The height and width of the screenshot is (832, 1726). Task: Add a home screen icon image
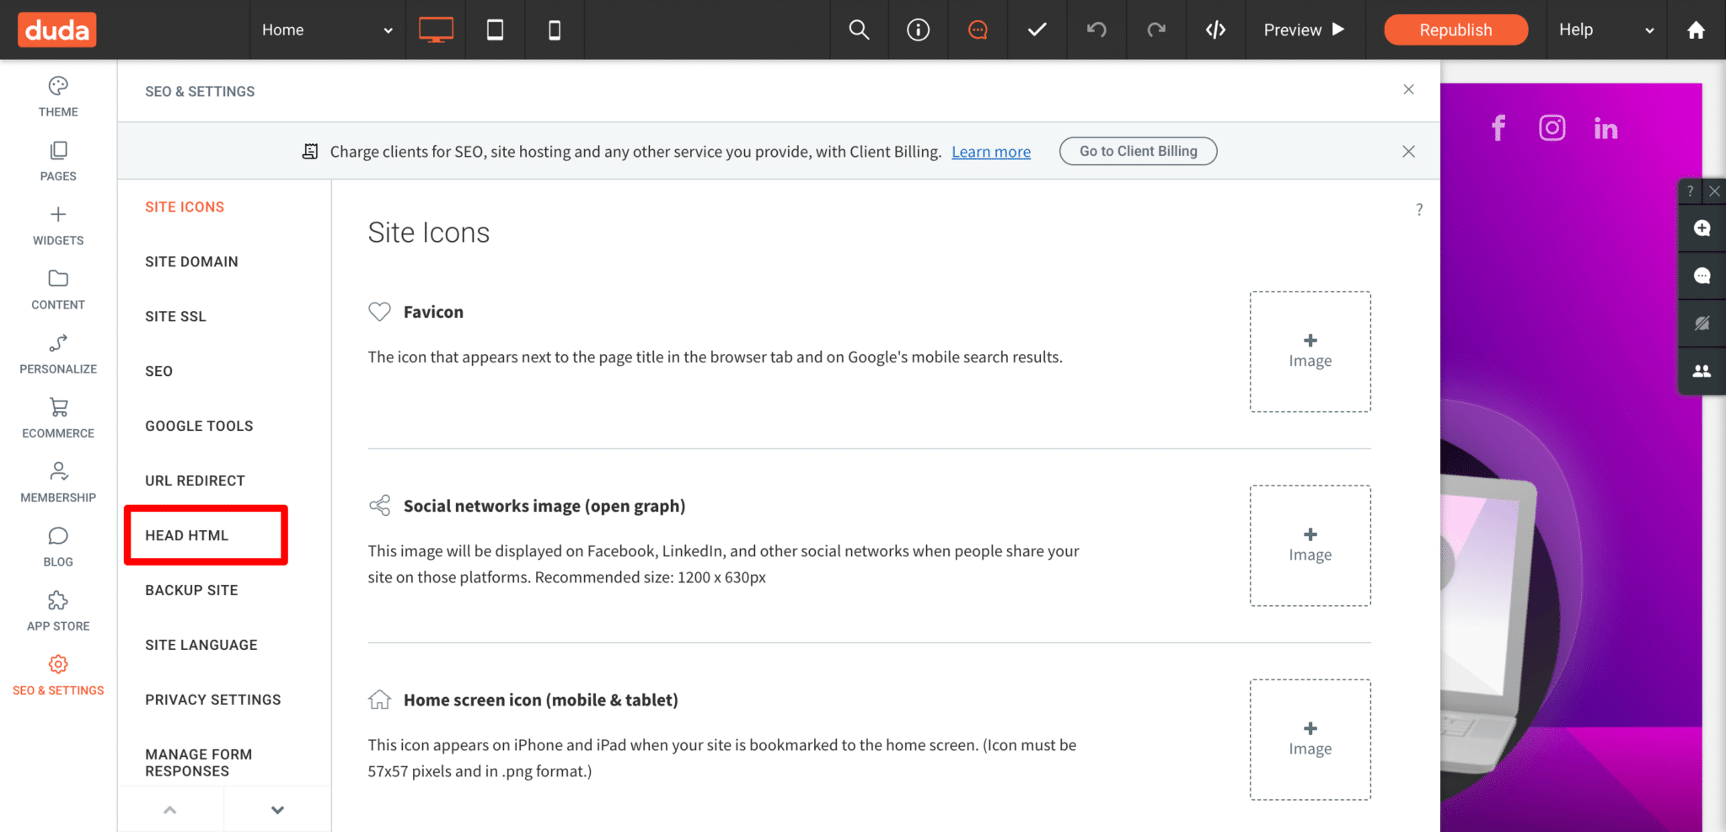(1310, 739)
